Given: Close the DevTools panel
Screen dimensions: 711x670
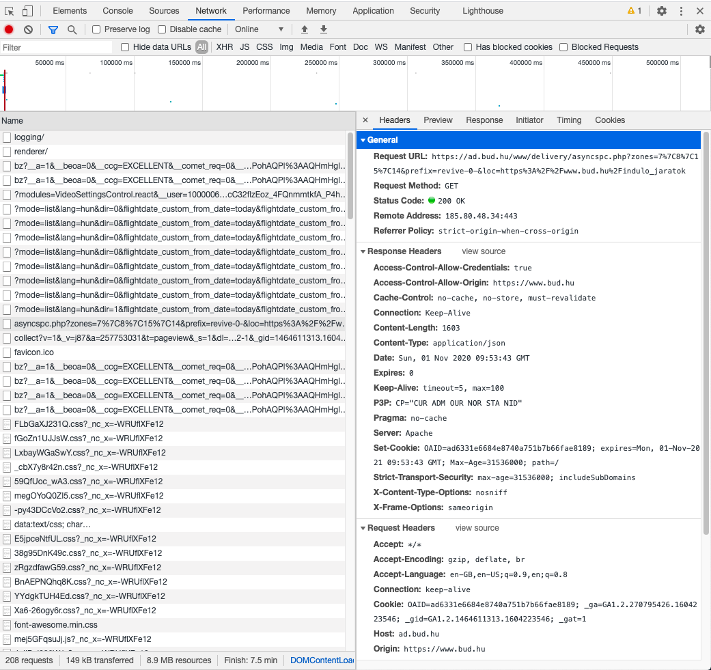Looking at the screenshot, I should click(x=699, y=11).
